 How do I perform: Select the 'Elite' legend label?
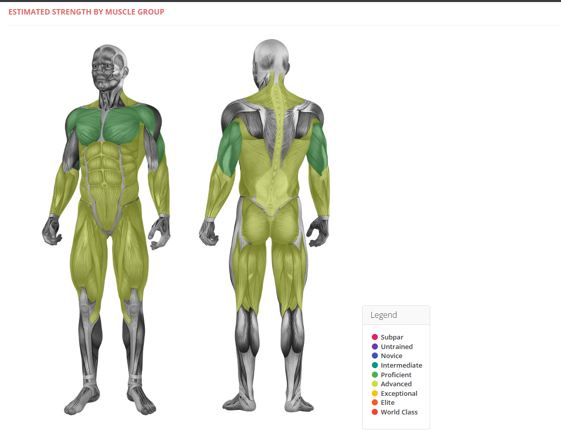[387, 402]
